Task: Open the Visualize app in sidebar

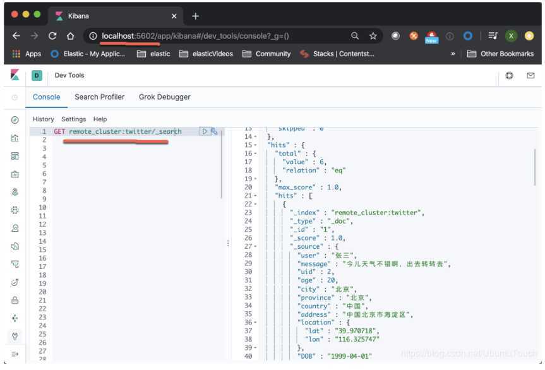Action: (x=15, y=138)
